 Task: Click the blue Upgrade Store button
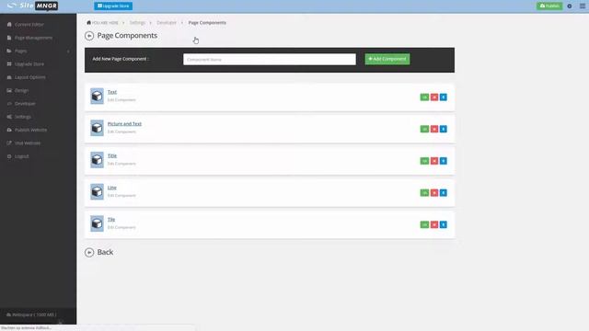click(x=113, y=6)
